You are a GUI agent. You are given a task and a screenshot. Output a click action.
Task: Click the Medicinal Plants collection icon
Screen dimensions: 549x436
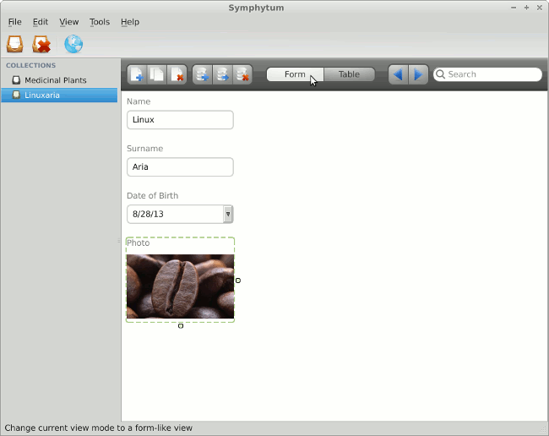(16, 80)
